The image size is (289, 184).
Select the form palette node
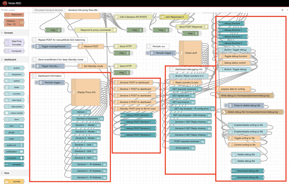pyautogui.click(x=14, y=120)
